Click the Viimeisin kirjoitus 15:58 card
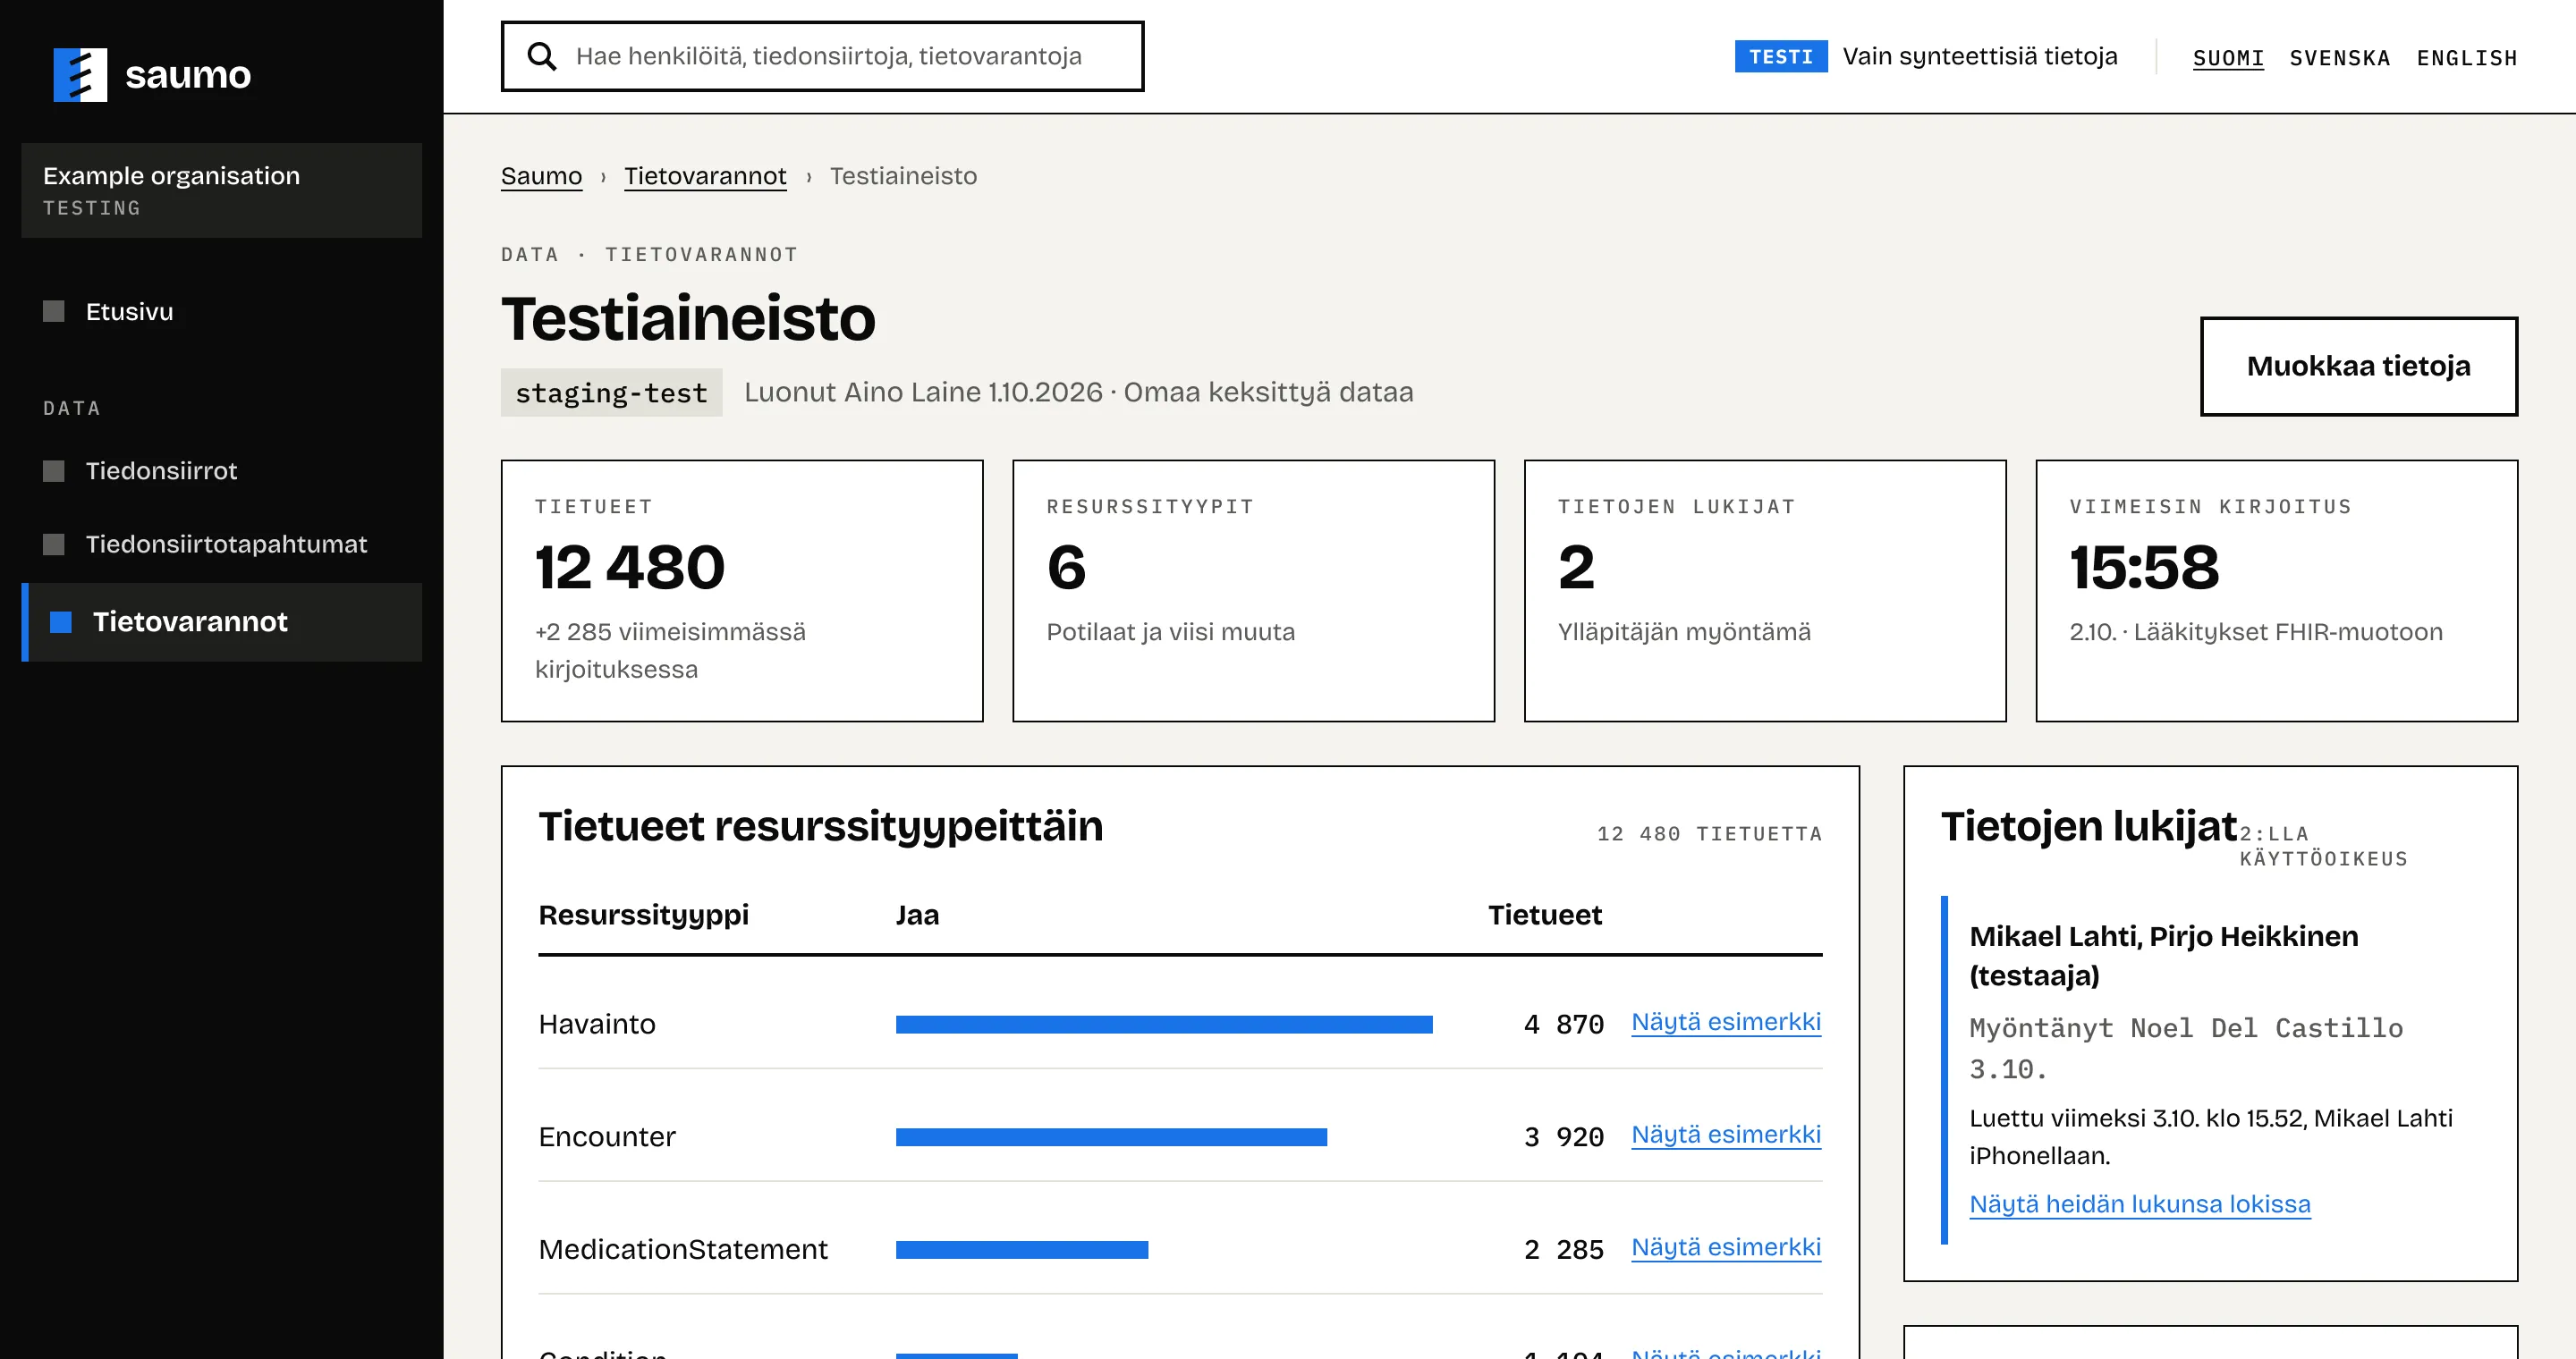 (2277, 591)
